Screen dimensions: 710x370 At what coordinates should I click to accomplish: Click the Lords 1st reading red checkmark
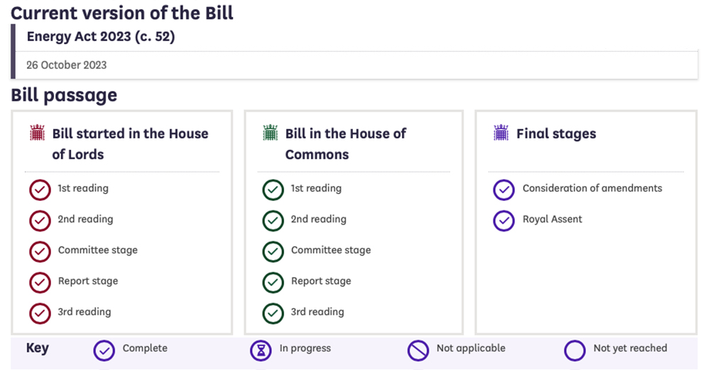40,190
